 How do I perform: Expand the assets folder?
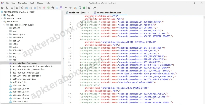click(x=7, y=28)
